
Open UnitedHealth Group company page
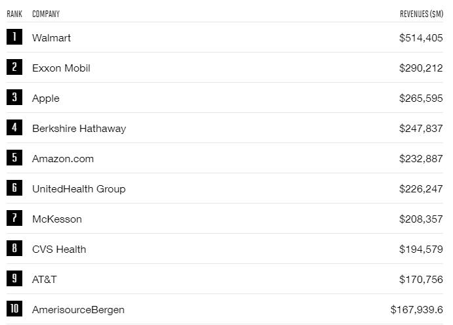(x=79, y=189)
